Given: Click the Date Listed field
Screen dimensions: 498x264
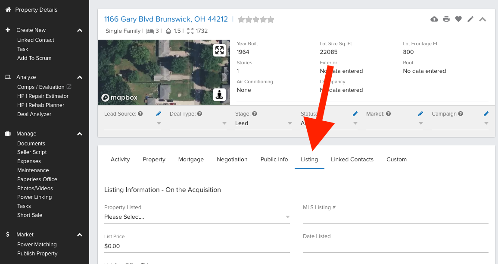Looking at the screenshot, I should (x=395, y=246).
